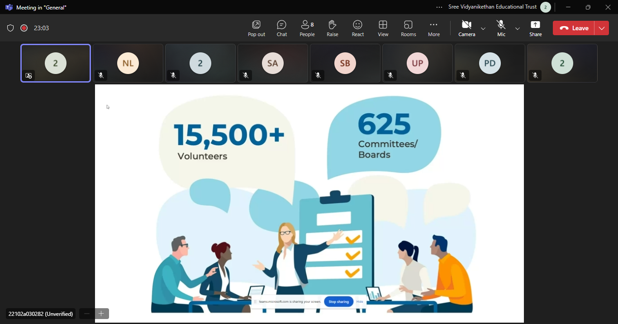Click the Stop sharing button

point(338,302)
